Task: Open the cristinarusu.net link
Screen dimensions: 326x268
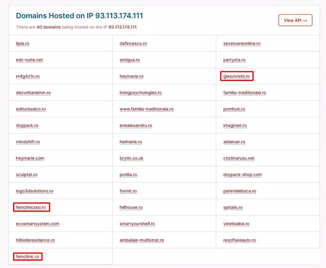Action: point(239,158)
